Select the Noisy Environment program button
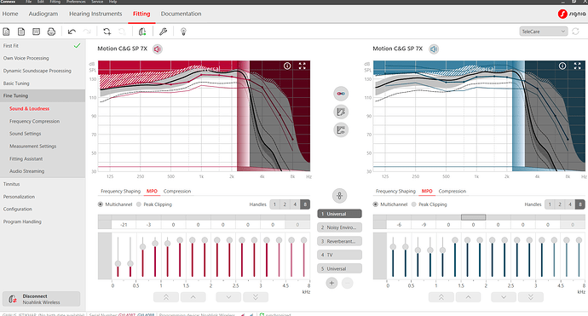This screenshot has height=316, width=588. coord(340,227)
